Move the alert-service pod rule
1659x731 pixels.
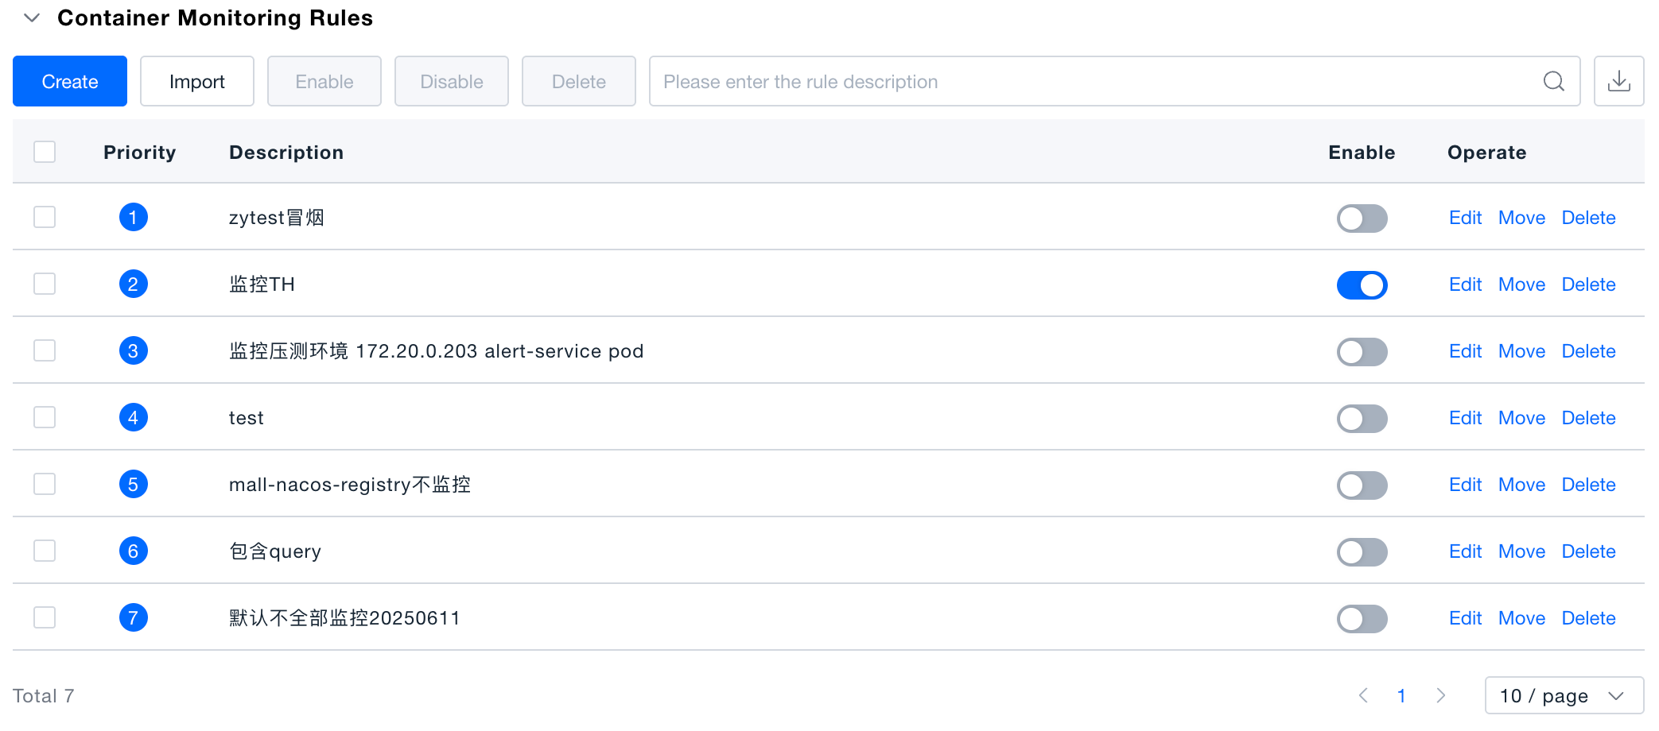(1521, 351)
